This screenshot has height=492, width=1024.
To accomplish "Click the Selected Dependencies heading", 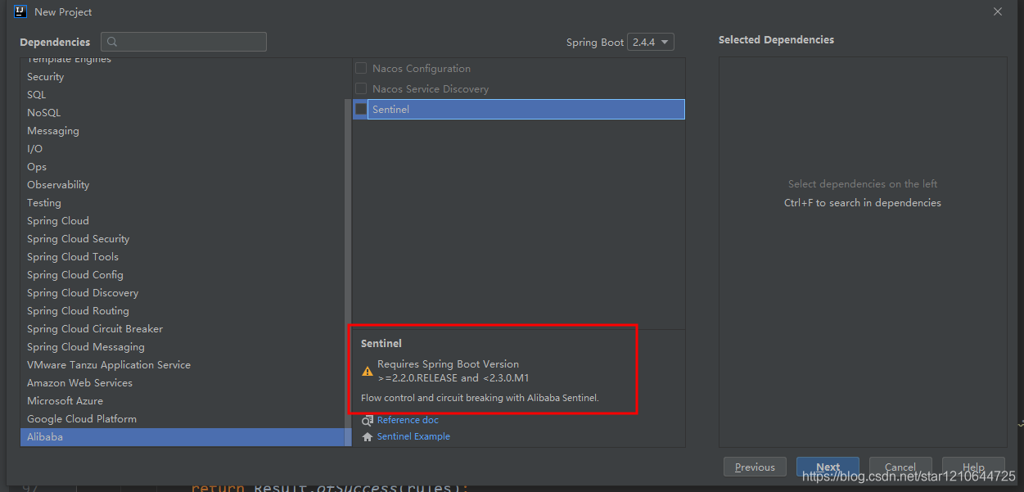I will pos(776,39).
